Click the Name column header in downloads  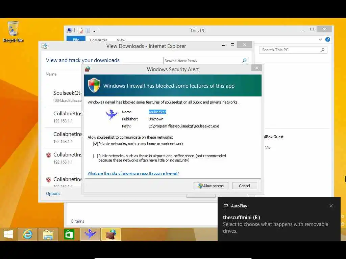click(x=51, y=74)
